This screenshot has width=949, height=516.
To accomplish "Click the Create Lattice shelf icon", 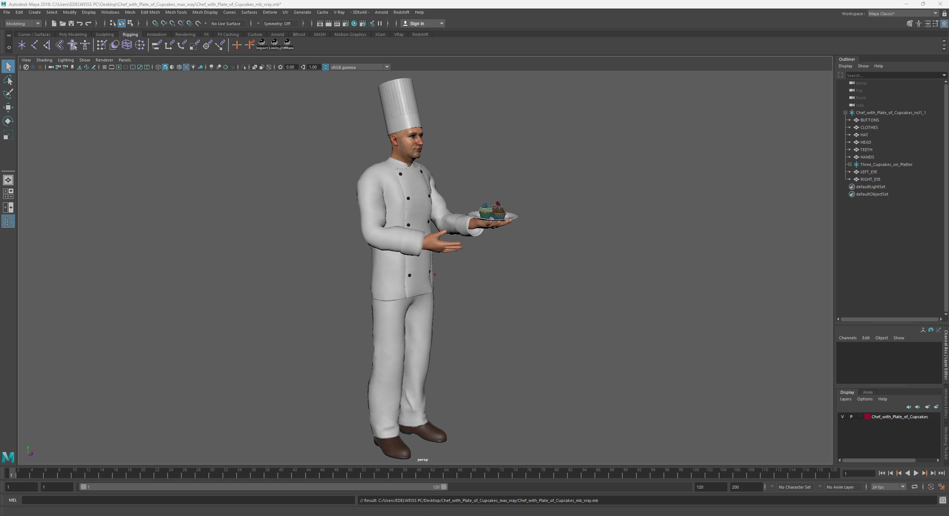I will coord(127,45).
